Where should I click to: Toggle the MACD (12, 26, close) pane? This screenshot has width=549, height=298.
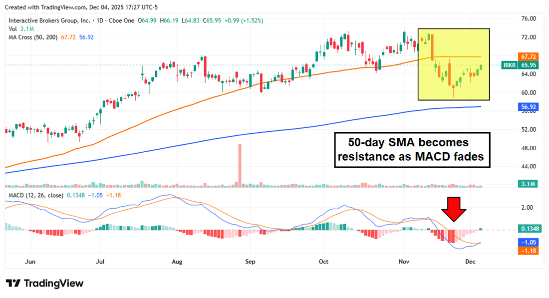point(35,196)
